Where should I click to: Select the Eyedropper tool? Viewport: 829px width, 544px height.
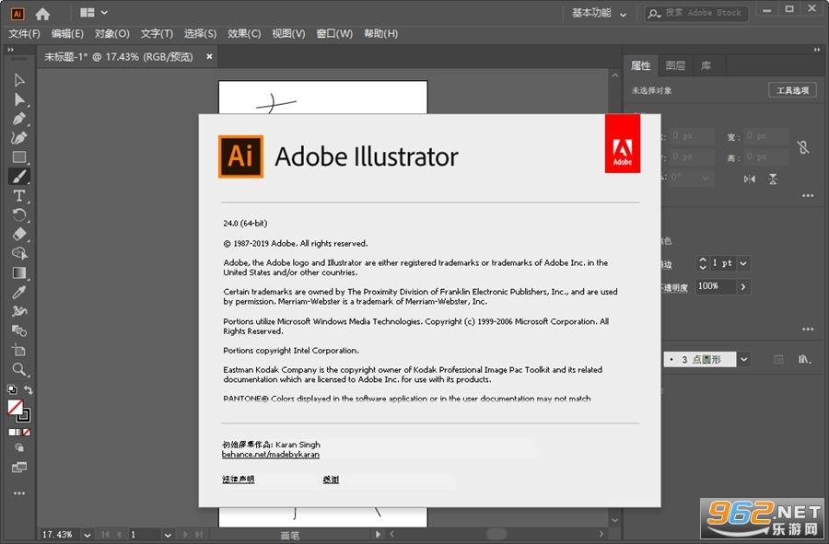click(x=19, y=292)
